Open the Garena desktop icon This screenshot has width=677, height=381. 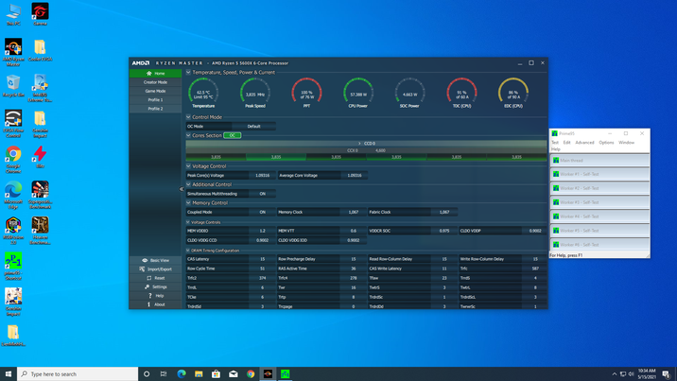click(40, 14)
